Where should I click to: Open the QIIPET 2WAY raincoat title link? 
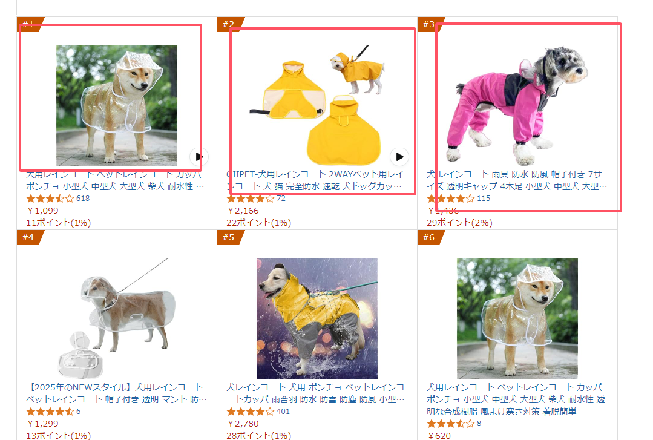pos(315,180)
